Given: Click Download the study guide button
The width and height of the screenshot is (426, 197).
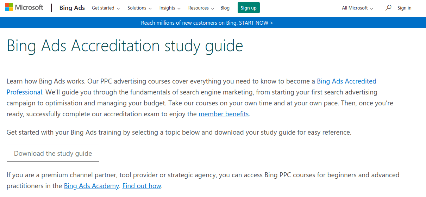Looking at the screenshot, I should (53, 153).
